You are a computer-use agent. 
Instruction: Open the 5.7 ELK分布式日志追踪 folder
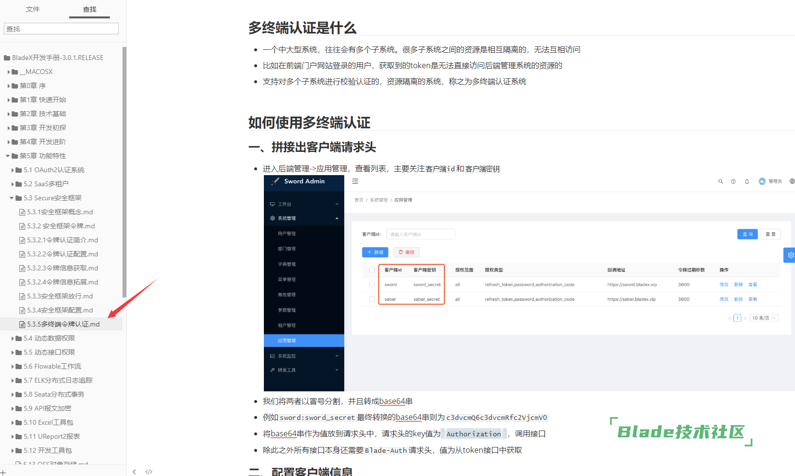tap(58, 380)
